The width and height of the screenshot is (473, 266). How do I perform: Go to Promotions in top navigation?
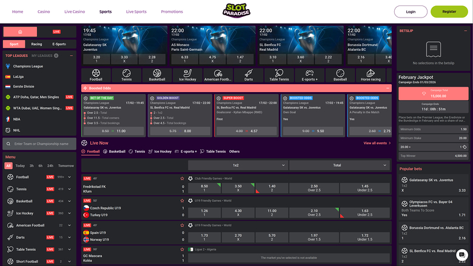click(x=172, y=12)
